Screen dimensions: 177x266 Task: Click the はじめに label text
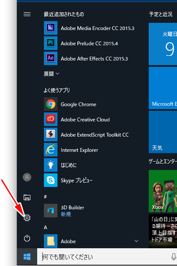pyautogui.click(x=68, y=165)
